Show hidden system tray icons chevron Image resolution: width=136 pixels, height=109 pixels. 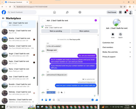tap(111, 107)
